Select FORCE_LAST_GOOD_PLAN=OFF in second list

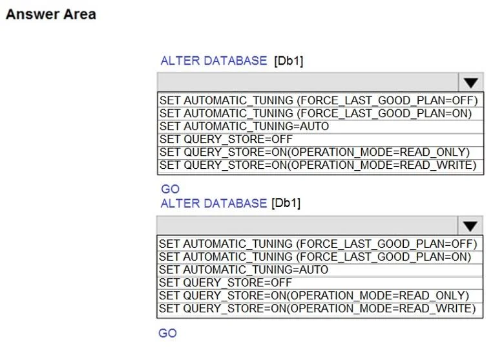point(320,244)
